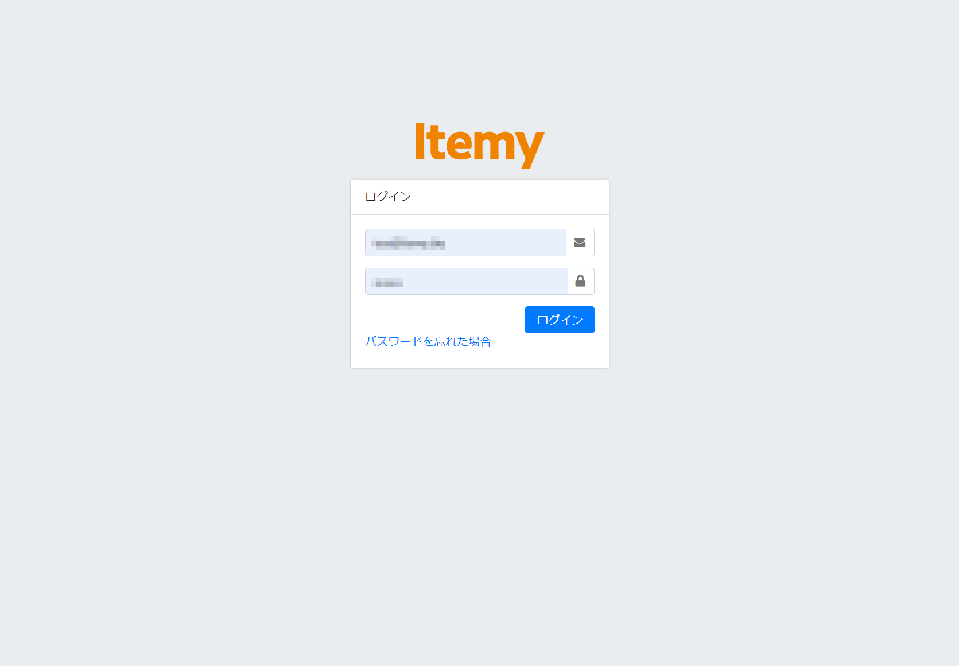This screenshot has width=959, height=666.
Task: Click empty space right of the email text
Action: (x=505, y=243)
